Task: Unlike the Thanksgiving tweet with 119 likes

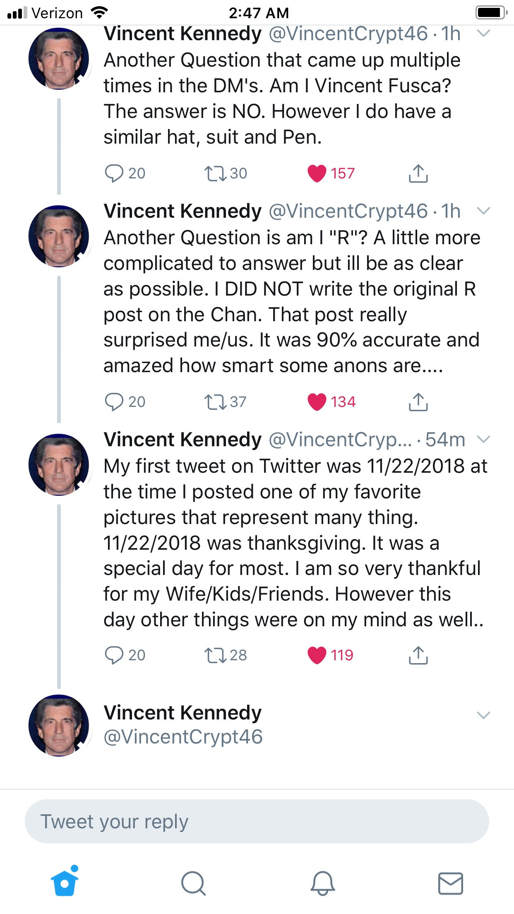Action: [x=317, y=655]
